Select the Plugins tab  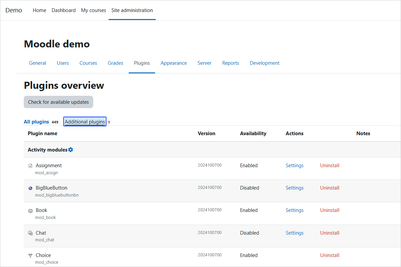(x=142, y=63)
